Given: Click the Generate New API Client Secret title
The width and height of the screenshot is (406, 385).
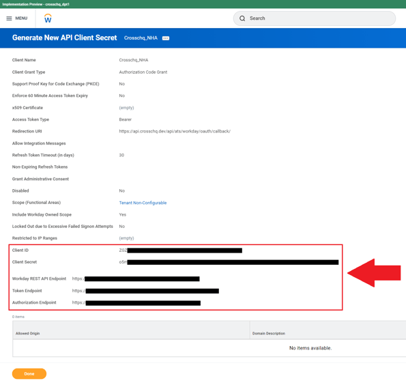Looking at the screenshot, I should (64, 38).
